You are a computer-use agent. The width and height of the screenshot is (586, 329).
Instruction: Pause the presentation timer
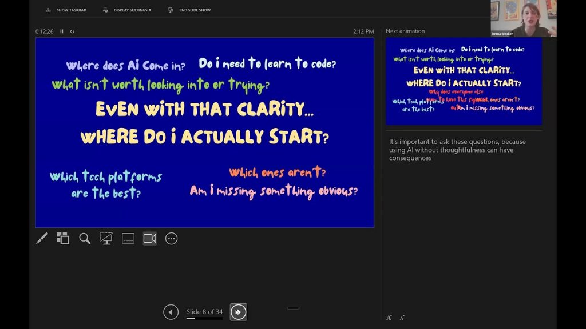click(62, 31)
